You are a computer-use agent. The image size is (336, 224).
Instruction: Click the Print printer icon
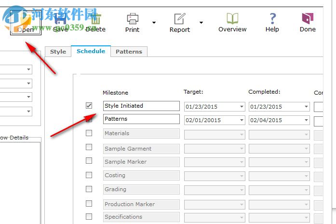pyautogui.click(x=132, y=19)
